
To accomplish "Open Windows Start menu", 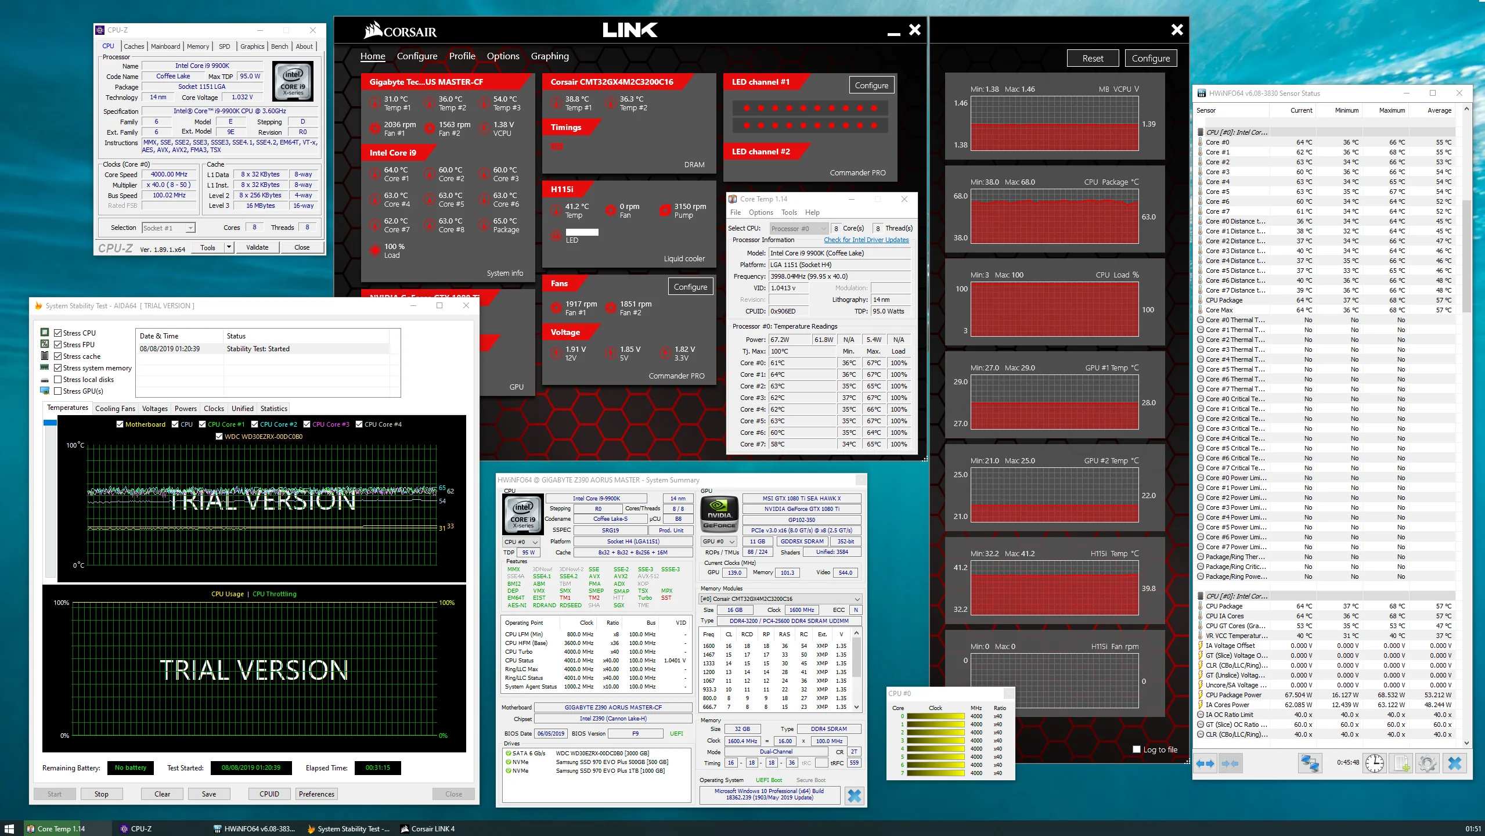I will click(x=9, y=828).
